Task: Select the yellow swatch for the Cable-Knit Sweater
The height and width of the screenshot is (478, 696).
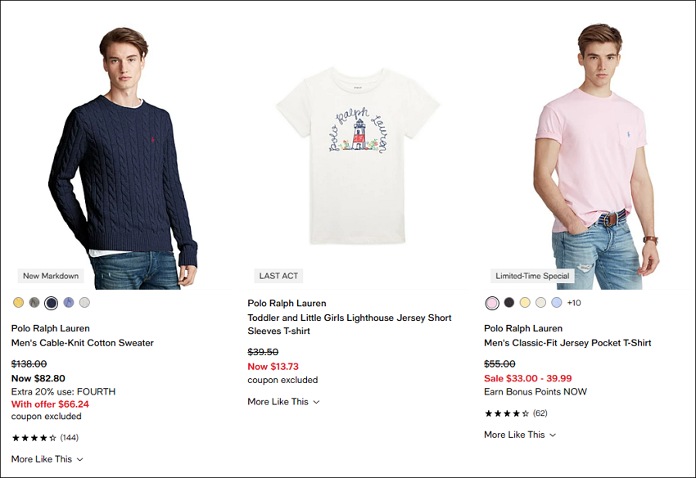Action: 18,303
